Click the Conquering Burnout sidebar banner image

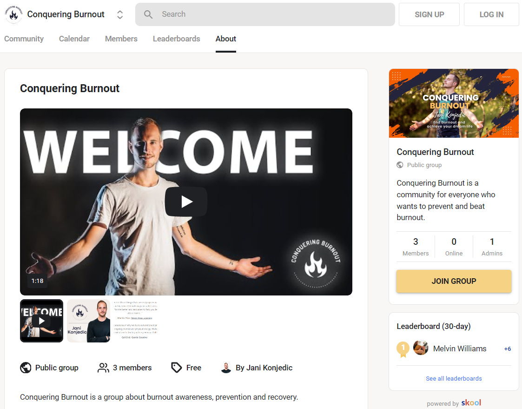[x=454, y=103]
